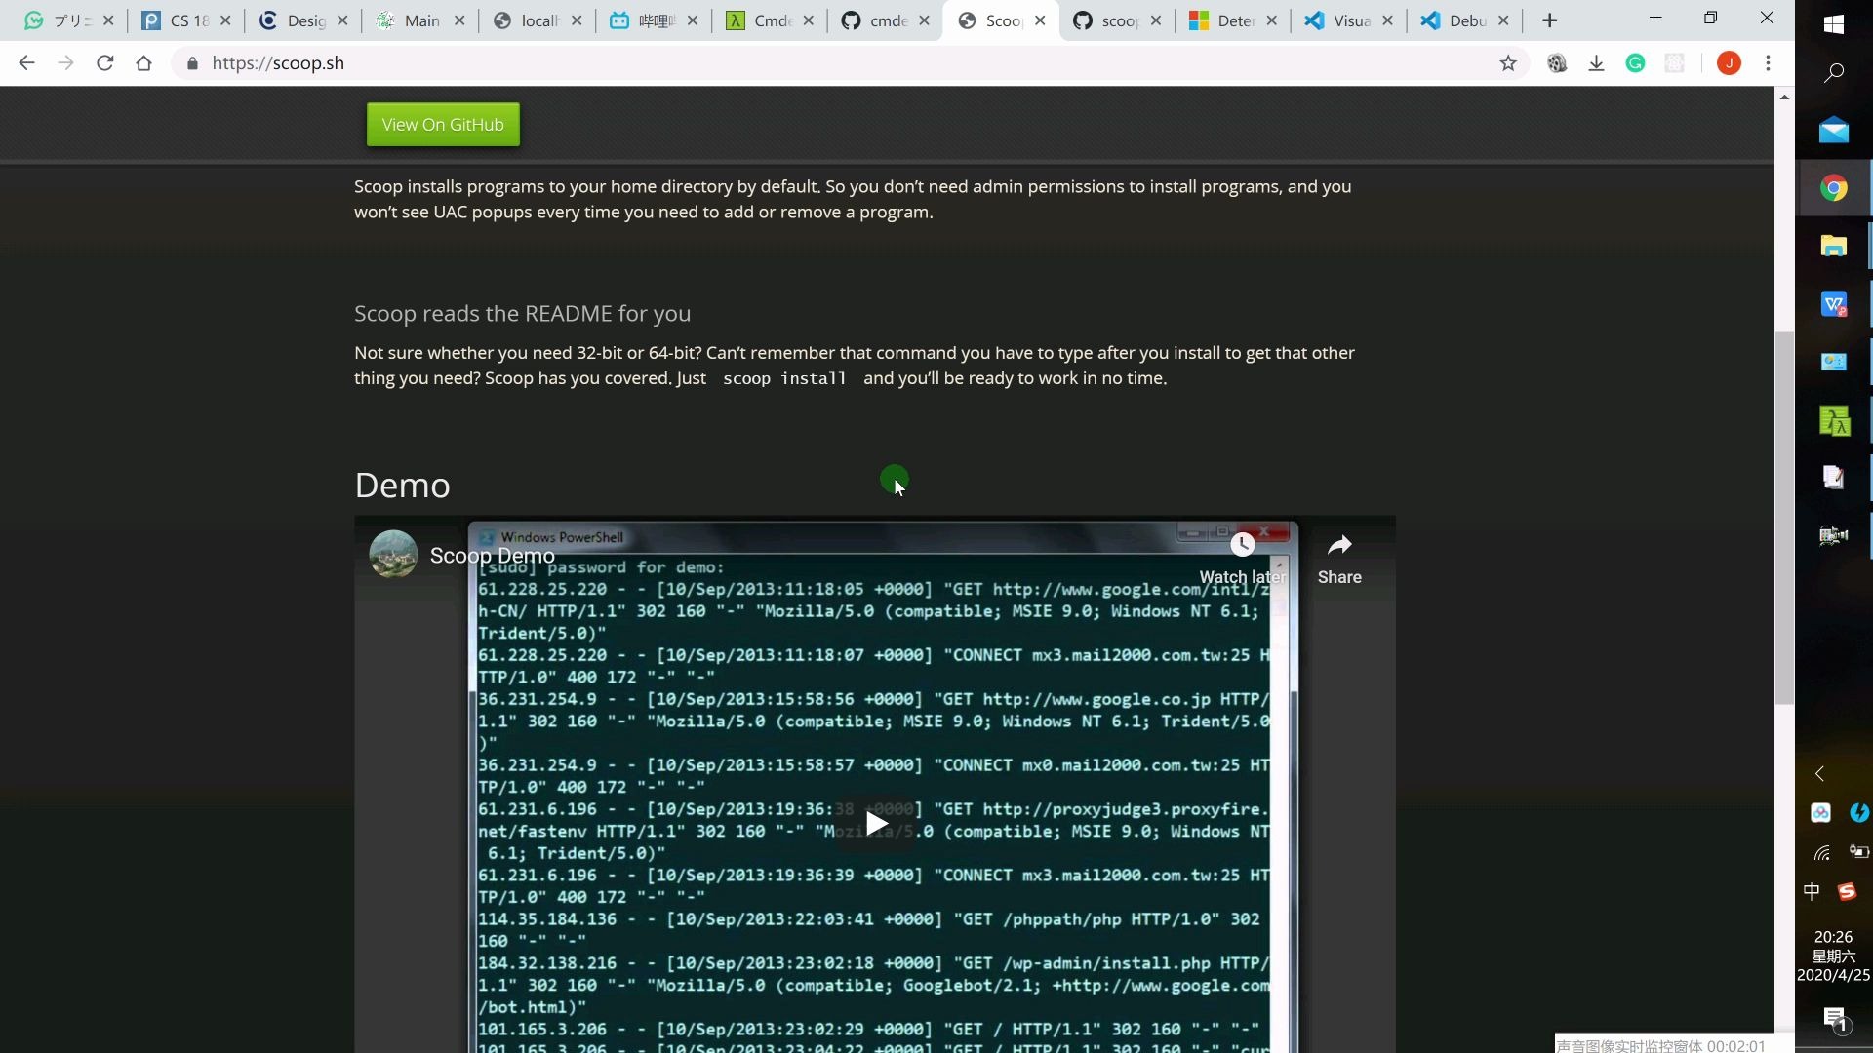Open the Chrome profile avatar J
This screenshot has width=1873, height=1053.
point(1729,63)
